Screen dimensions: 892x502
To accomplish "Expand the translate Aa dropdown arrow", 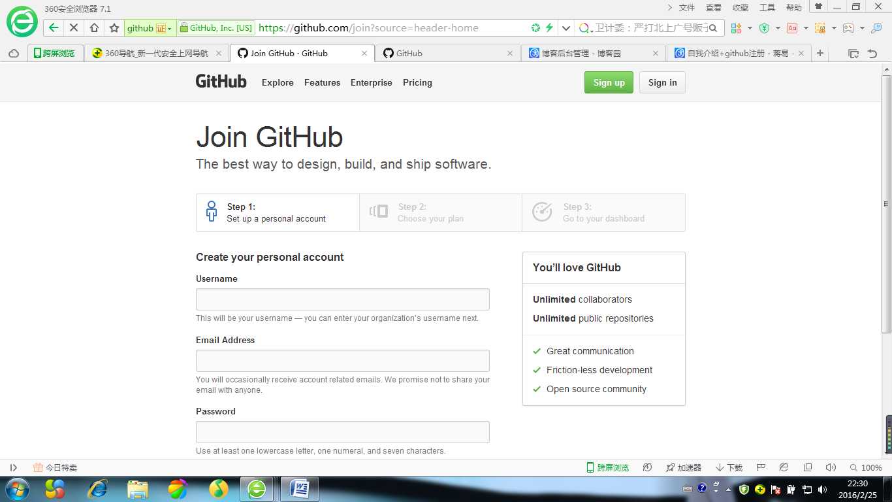I will click(x=806, y=28).
